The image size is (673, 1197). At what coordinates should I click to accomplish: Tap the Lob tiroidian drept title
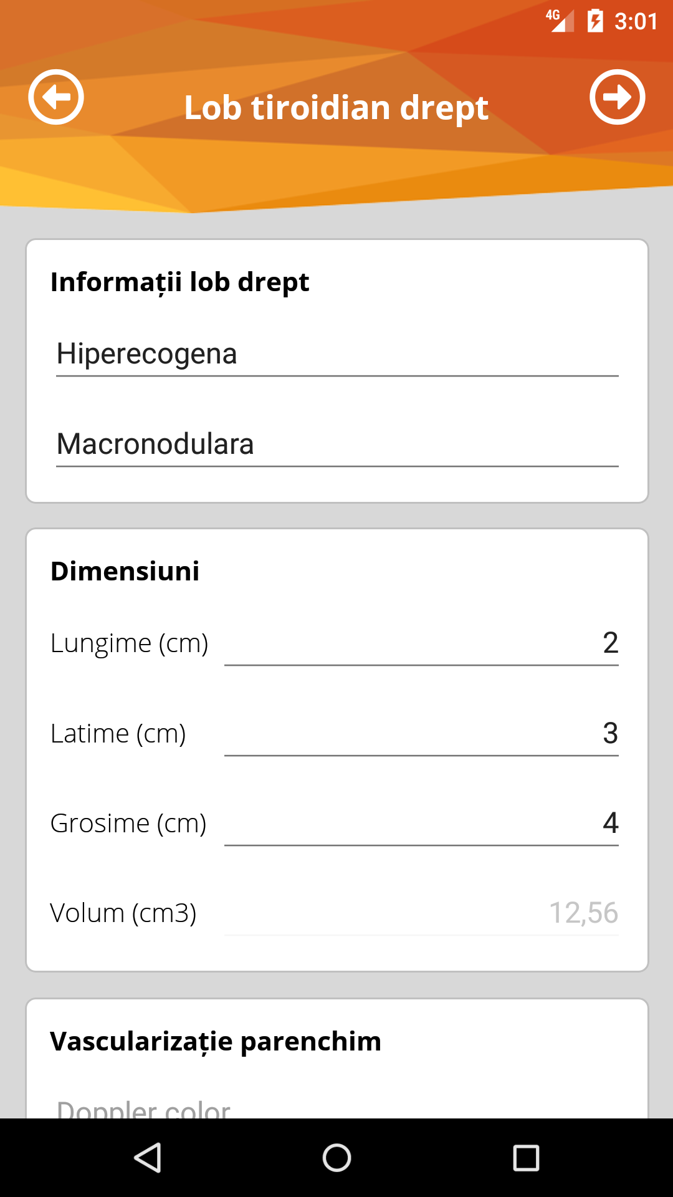click(336, 108)
